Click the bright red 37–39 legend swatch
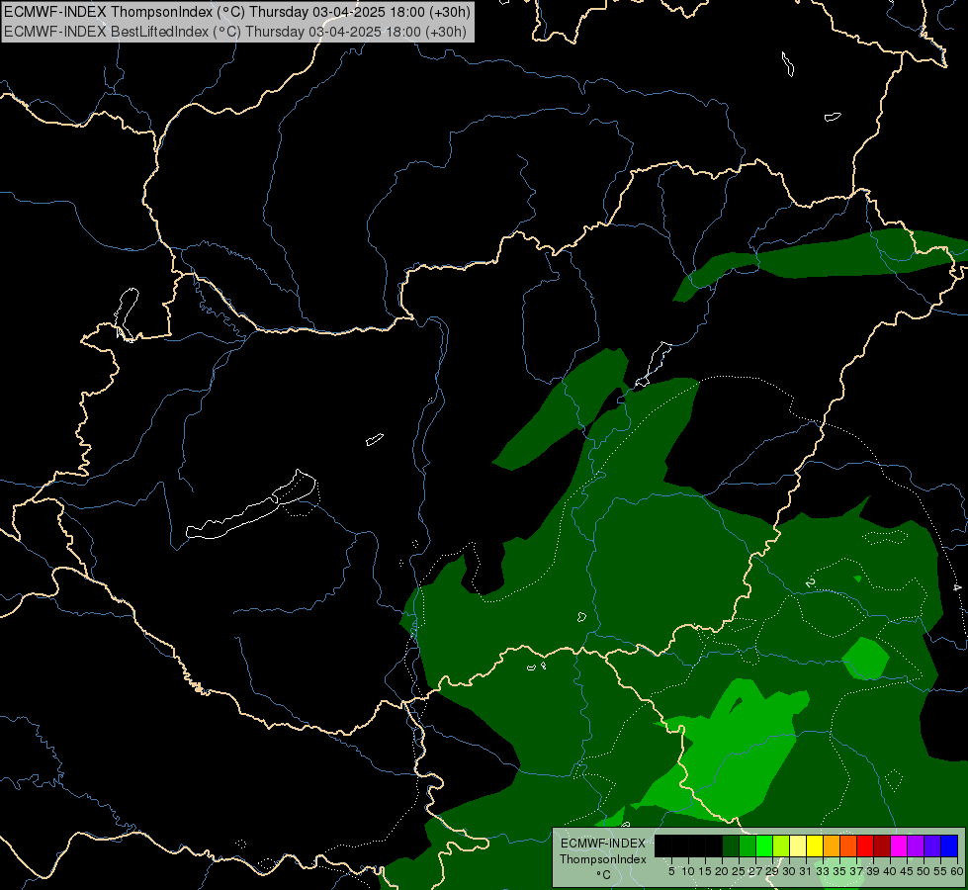968x890 pixels. [x=865, y=845]
